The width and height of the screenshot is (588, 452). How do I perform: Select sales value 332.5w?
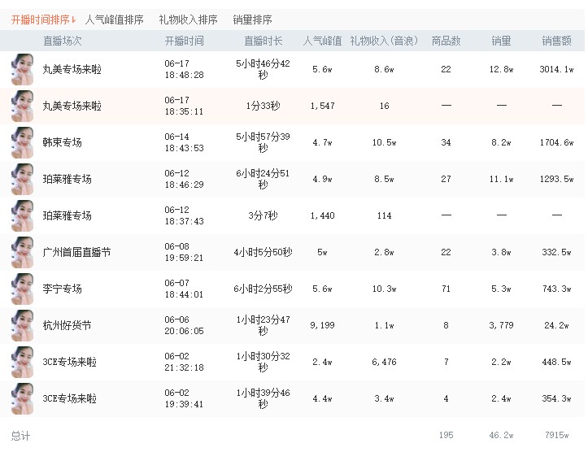556,252
